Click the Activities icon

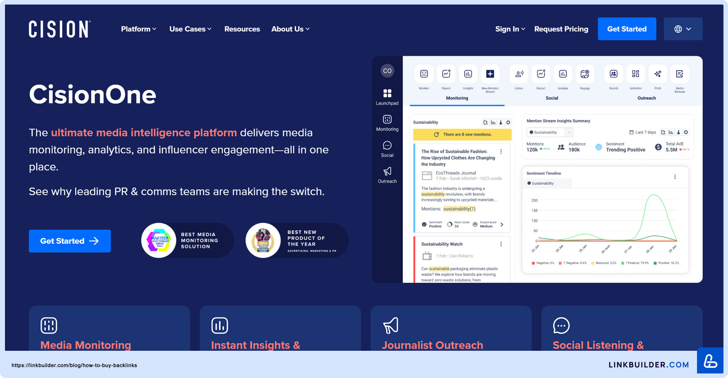click(x=635, y=74)
